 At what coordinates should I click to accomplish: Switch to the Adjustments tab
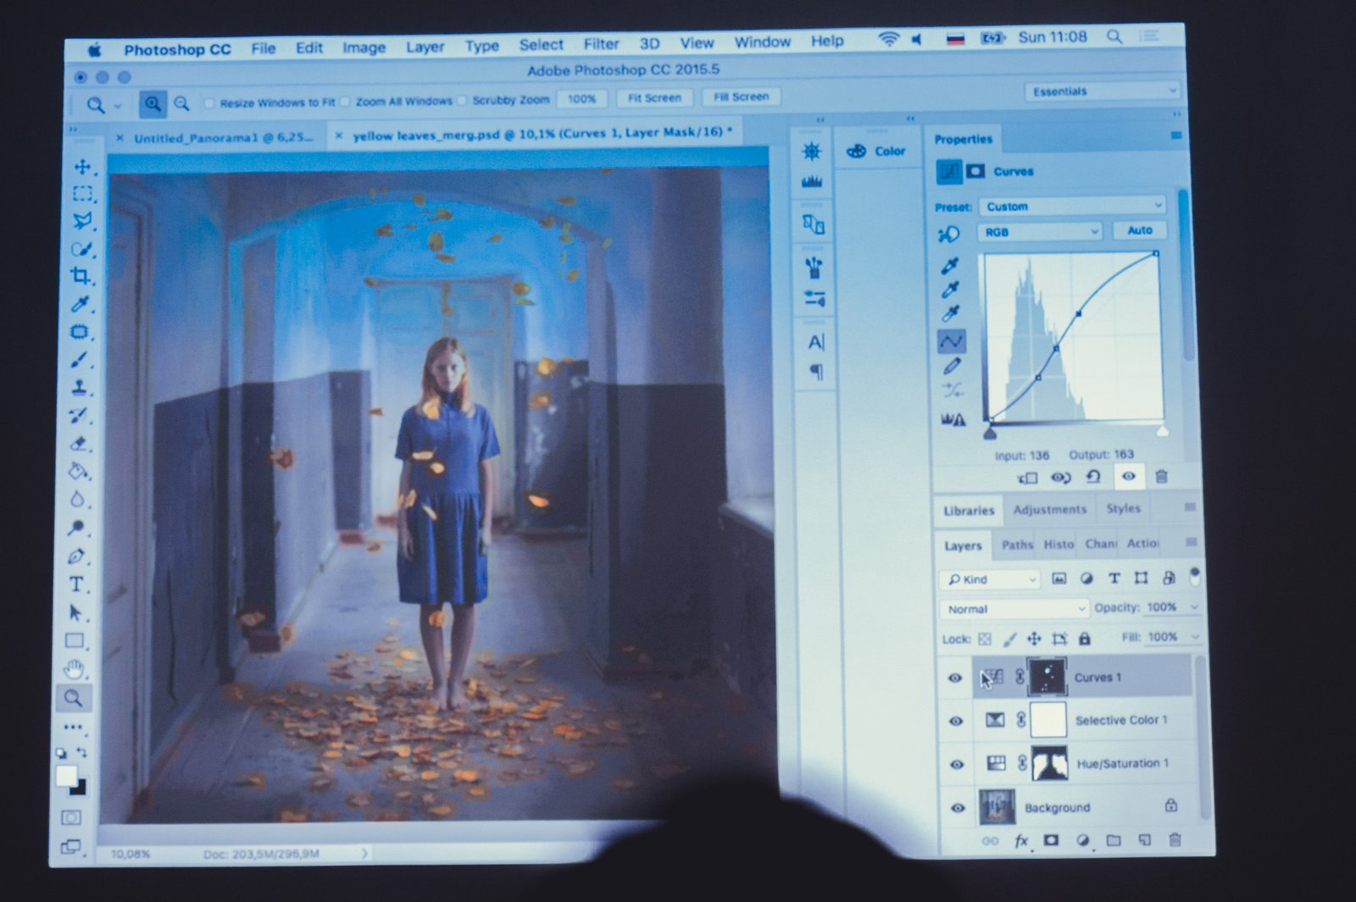click(1049, 509)
